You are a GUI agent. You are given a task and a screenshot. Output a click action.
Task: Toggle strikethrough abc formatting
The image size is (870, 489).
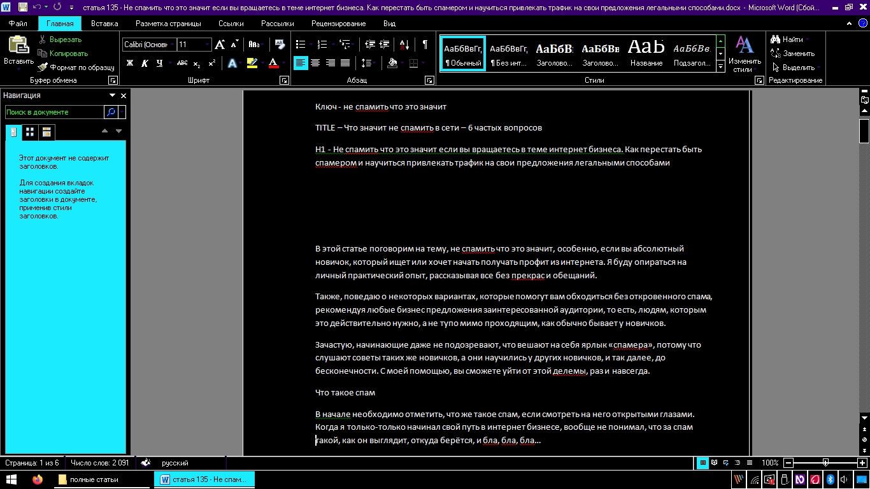coord(182,63)
